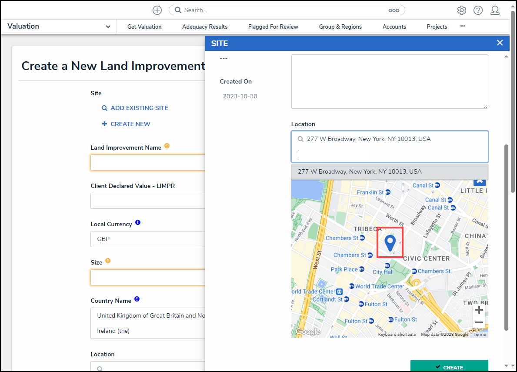
Task: Click the SITE panel vertical scrollbar
Action: pos(506,238)
